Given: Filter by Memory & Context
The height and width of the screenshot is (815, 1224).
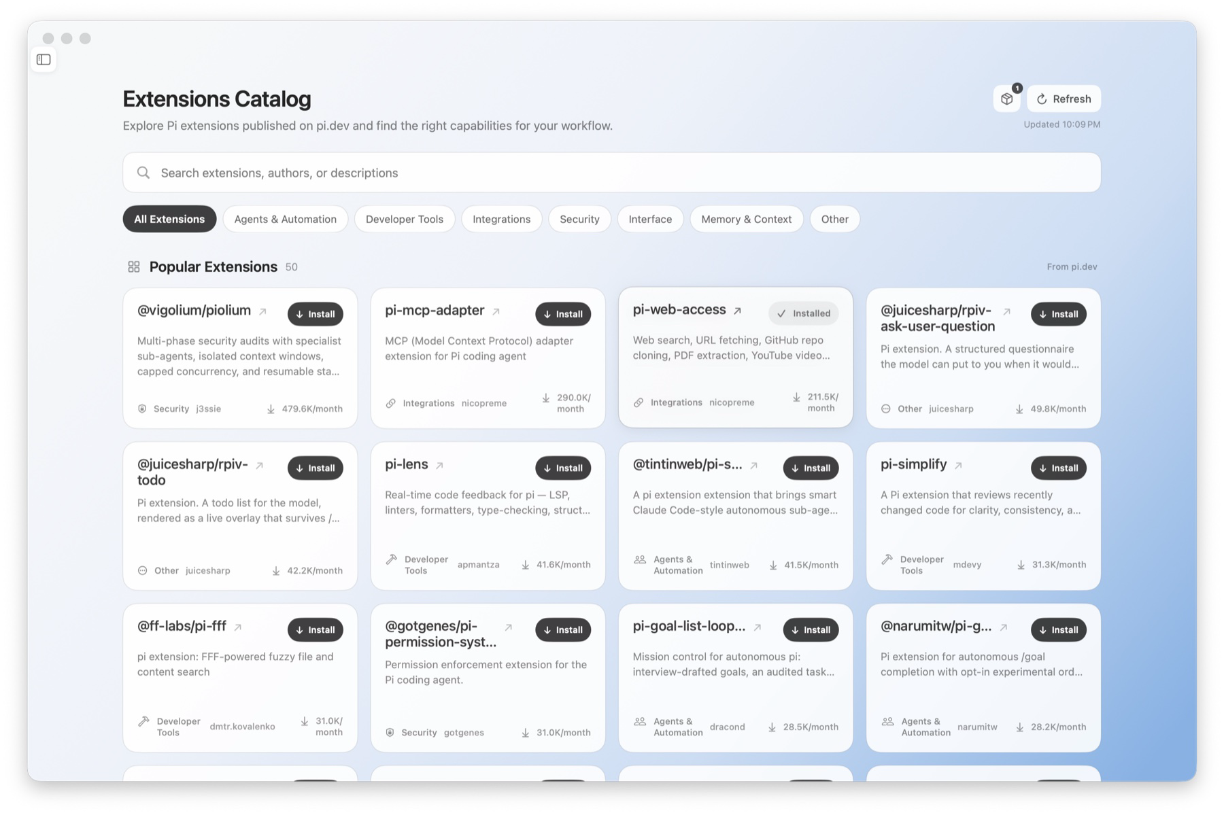Looking at the screenshot, I should pos(746,219).
